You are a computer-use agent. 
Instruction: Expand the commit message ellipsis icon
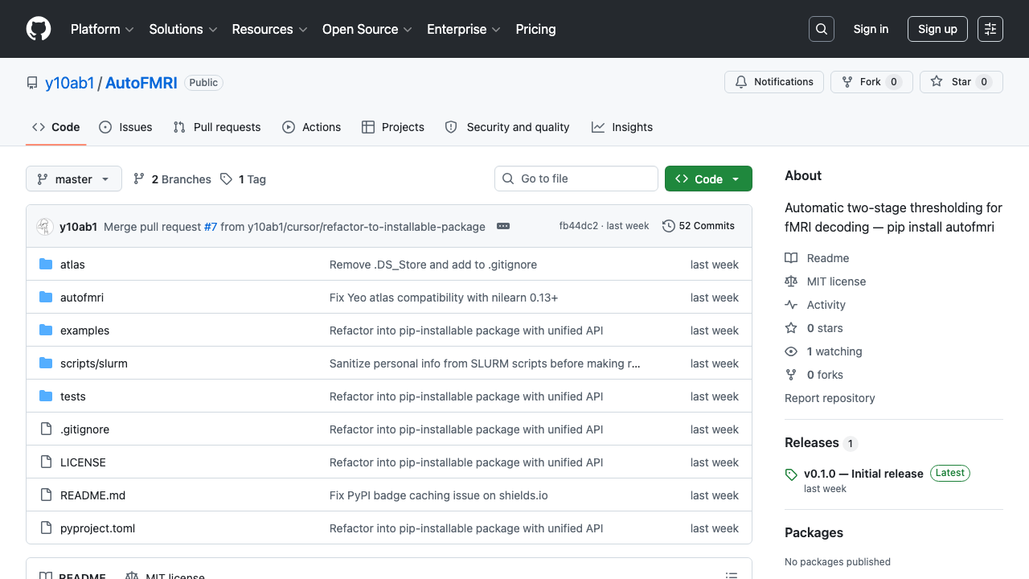503,226
